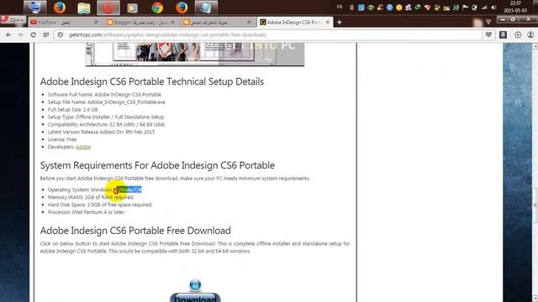
Task: Open the blue notepad app in taskbar
Action: [206, 8]
